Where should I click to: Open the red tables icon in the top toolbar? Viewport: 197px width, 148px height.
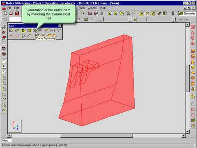[90, 14]
